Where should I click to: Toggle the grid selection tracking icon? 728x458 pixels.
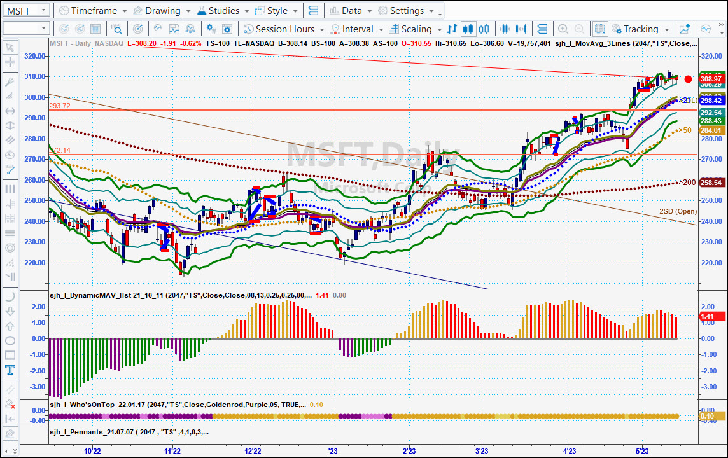[x=599, y=29]
